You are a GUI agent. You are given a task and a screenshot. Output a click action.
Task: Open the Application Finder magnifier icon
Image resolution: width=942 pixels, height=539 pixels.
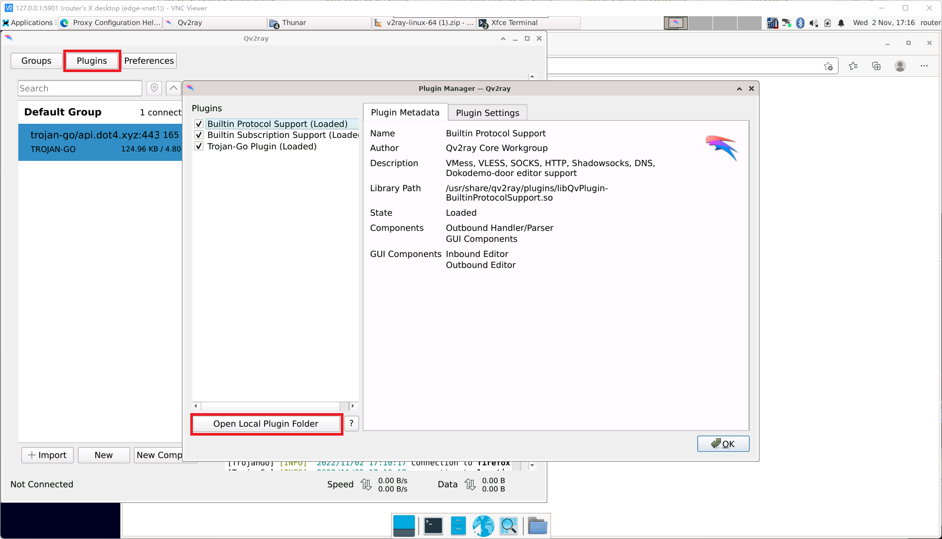[x=509, y=526]
